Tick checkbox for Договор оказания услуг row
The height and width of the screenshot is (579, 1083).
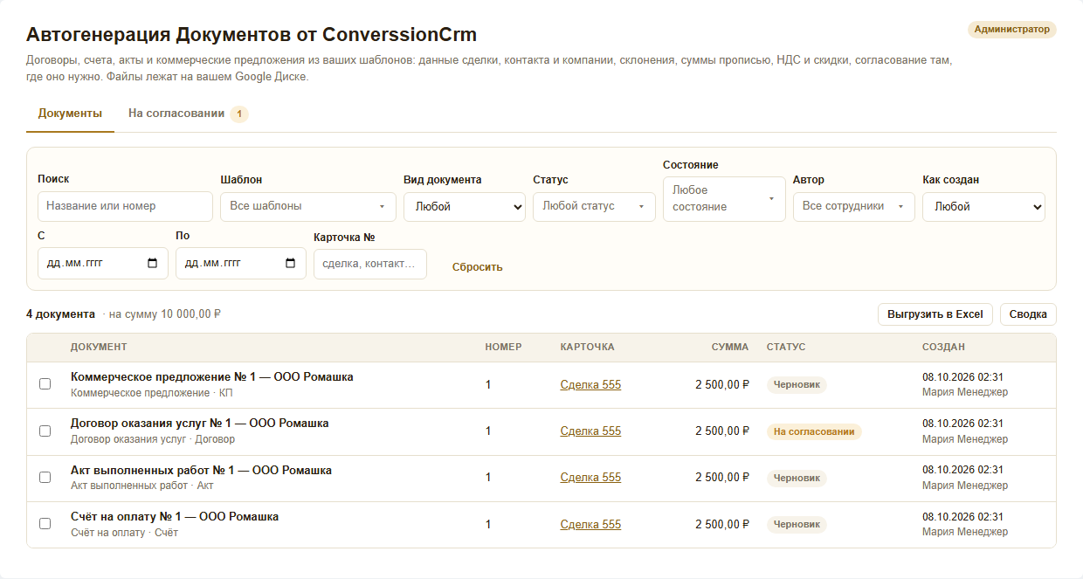coord(45,431)
